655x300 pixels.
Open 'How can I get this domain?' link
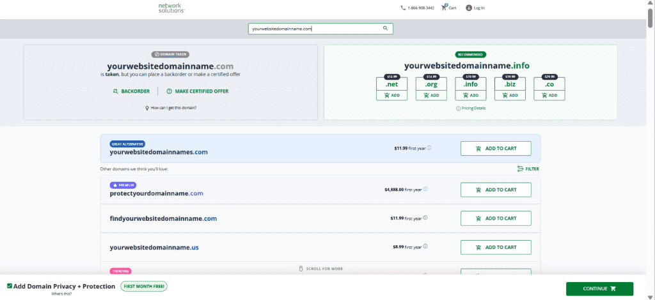coord(171,108)
